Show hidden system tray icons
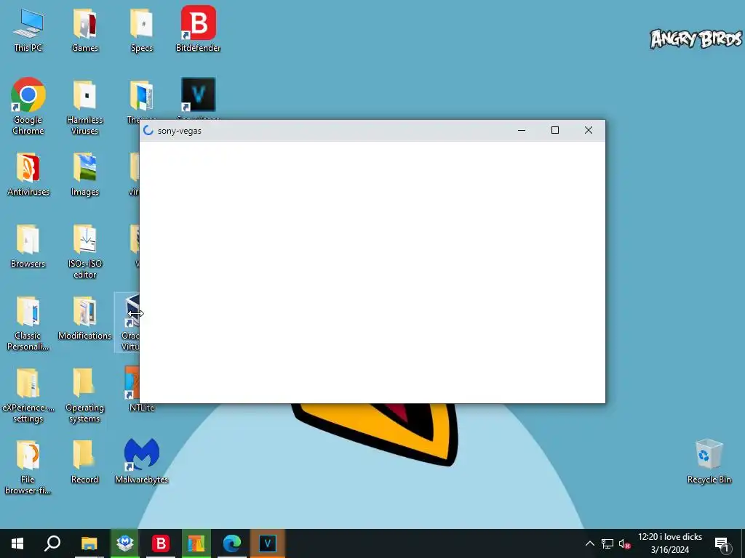 point(589,543)
